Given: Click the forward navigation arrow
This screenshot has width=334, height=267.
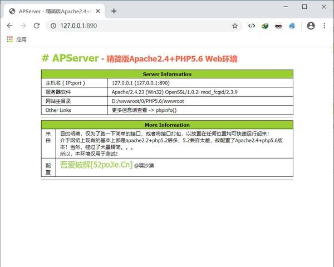Looking at the screenshot, I should point(23,26).
